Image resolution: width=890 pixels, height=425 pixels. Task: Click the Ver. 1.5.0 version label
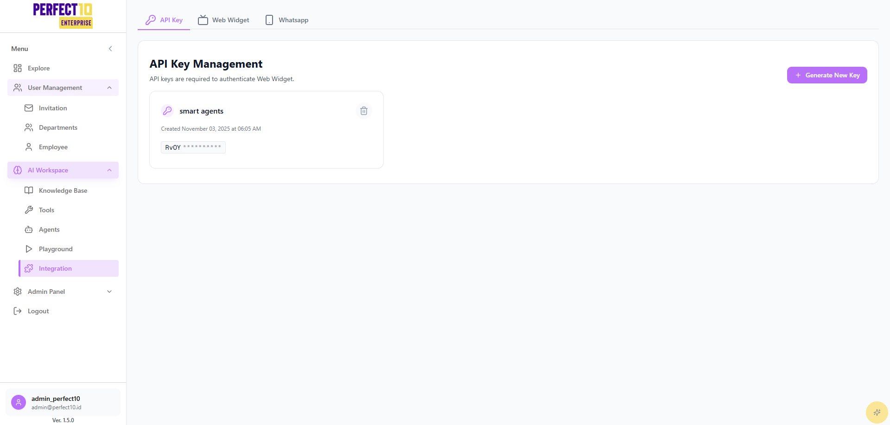[x=63, y=420]
